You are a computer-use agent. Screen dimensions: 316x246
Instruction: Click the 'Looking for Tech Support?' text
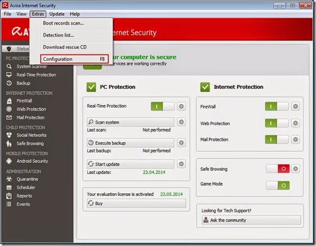click(x=227, y=211)
